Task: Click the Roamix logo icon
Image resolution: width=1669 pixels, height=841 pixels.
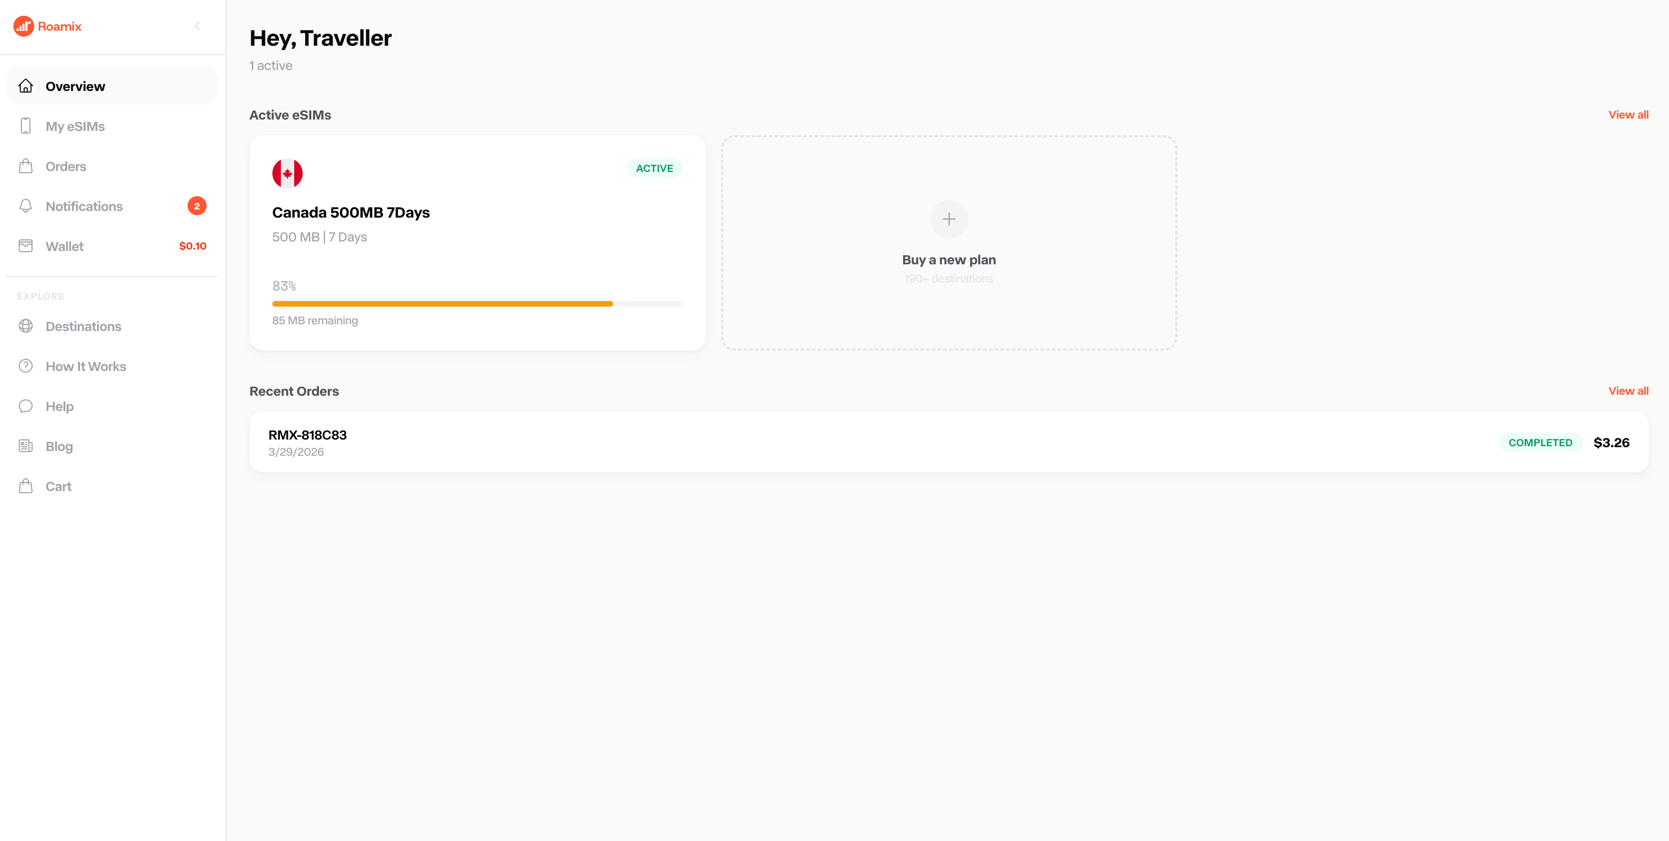Action: click(23, 27)
